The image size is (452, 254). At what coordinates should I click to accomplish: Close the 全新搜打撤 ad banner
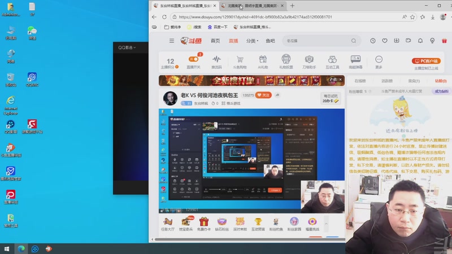click(341, 80)
